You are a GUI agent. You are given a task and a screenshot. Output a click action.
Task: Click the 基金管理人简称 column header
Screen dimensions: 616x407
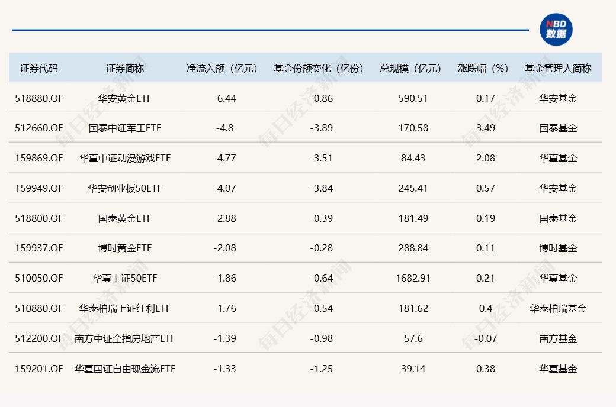pos(558,68)
